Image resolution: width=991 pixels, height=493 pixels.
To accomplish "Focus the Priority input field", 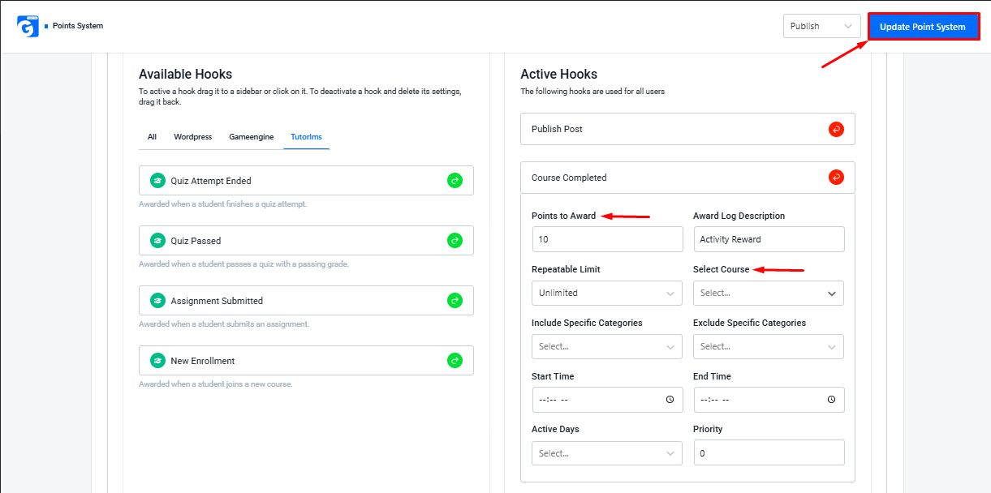I will click(x=769, y=453).
